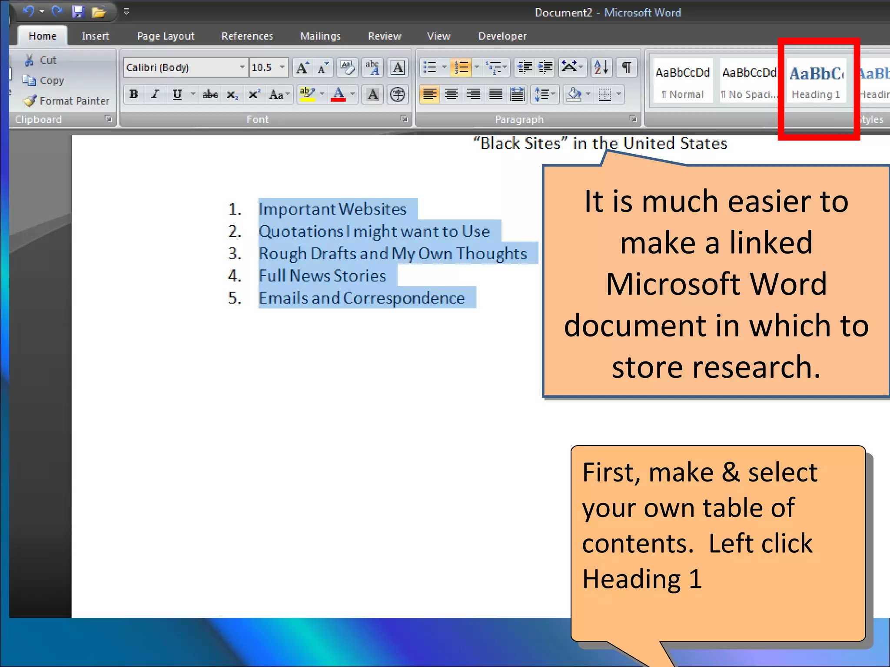Save the document with floppy disk icon
This screenshot has height=667, width=890.
point(78,12)
